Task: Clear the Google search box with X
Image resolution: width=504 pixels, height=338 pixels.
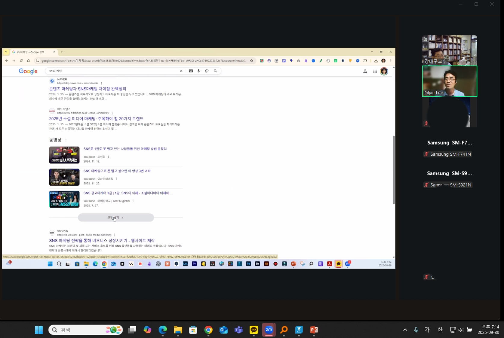Action: click(x=181, y=71)
